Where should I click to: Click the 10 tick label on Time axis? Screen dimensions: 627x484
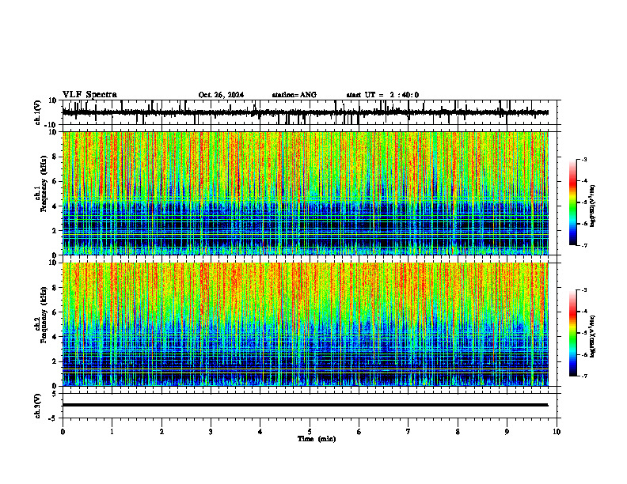(x=557, y=432)
